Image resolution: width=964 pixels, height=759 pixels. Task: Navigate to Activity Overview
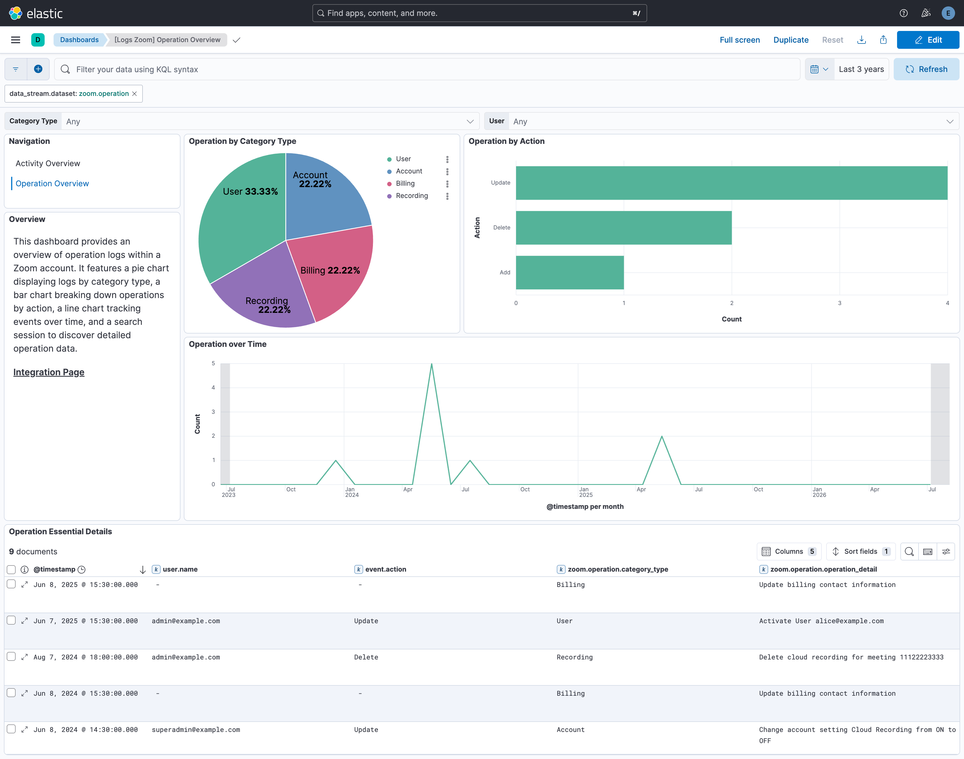point(48,163)
